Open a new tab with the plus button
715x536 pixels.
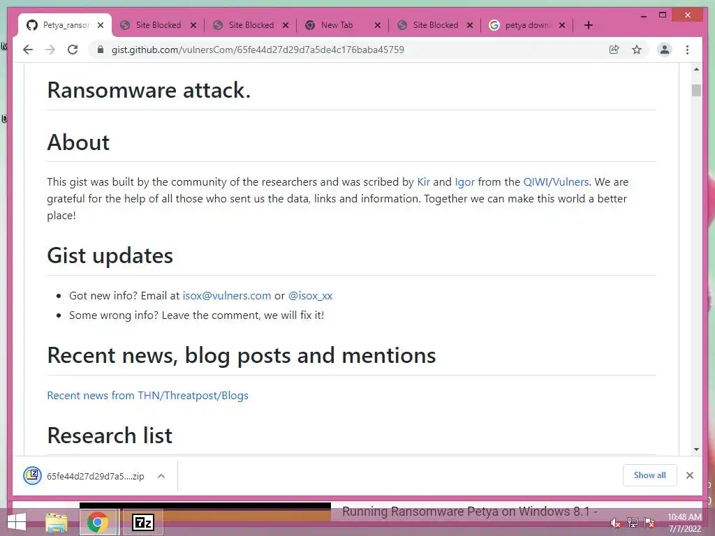pyautogui.click(x=588, y=25)
